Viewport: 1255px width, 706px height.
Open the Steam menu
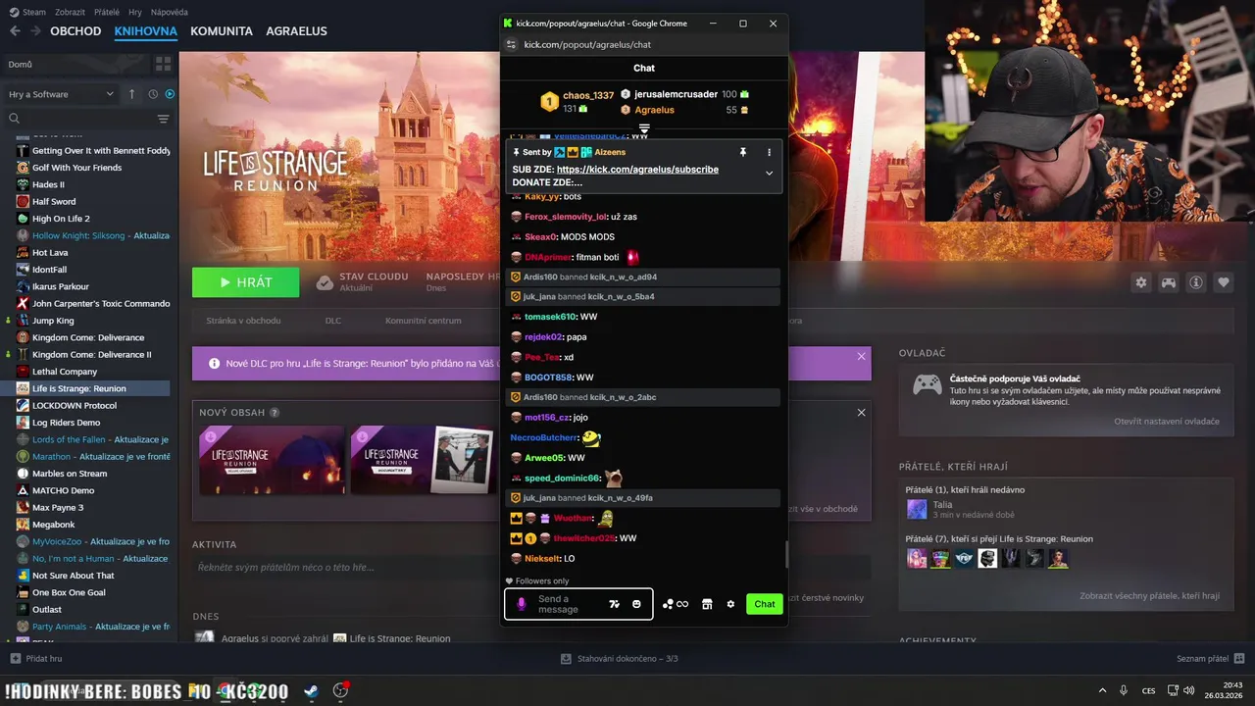(26, 12)
